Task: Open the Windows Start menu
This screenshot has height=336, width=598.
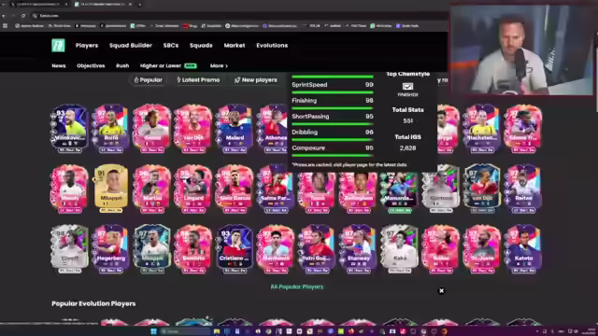Action: 153,331
